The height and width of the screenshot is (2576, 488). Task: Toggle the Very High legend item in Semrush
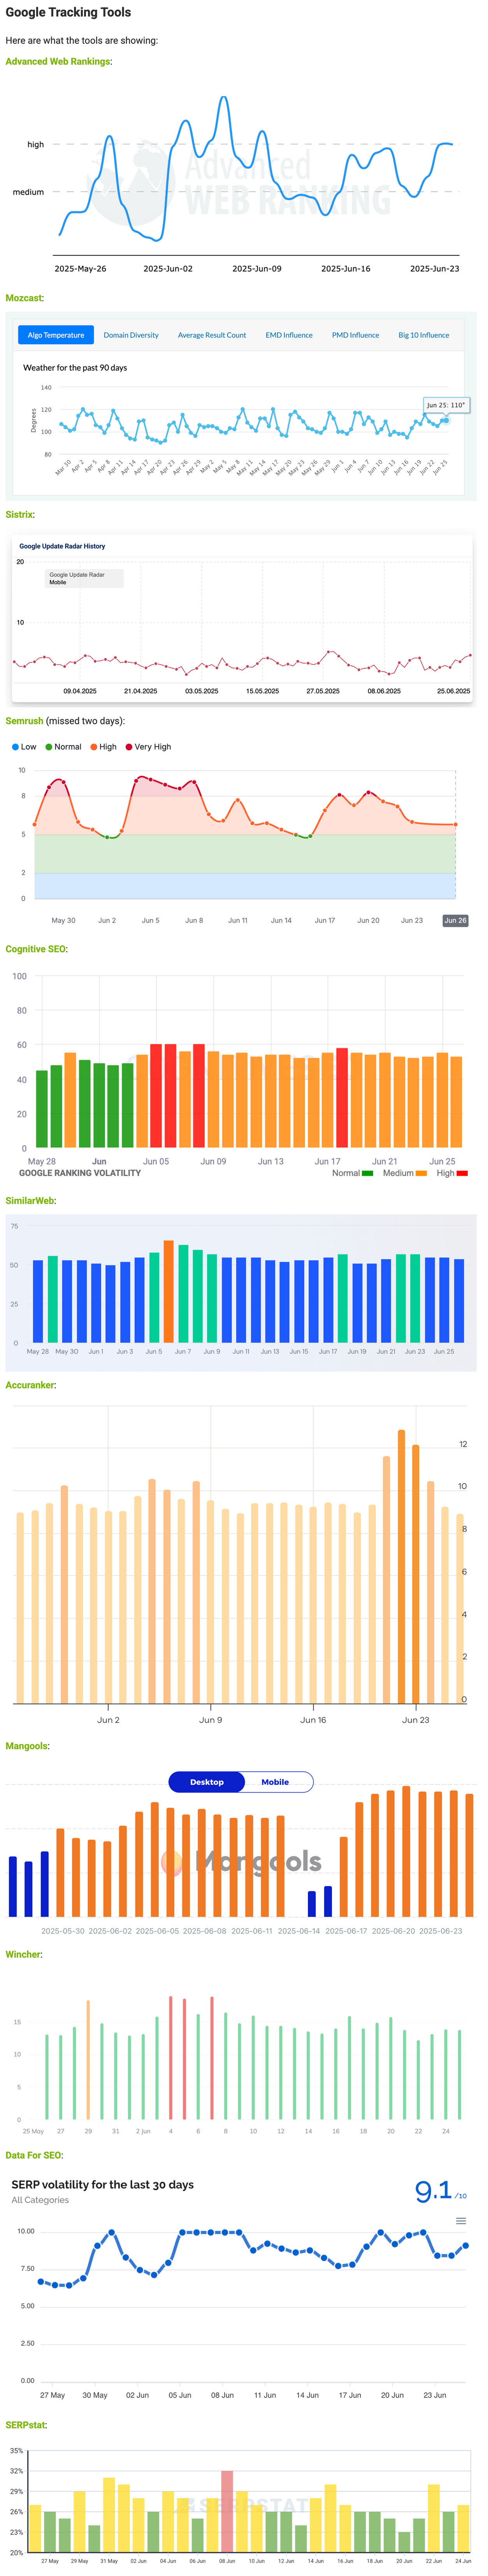(x=148, y=747)
